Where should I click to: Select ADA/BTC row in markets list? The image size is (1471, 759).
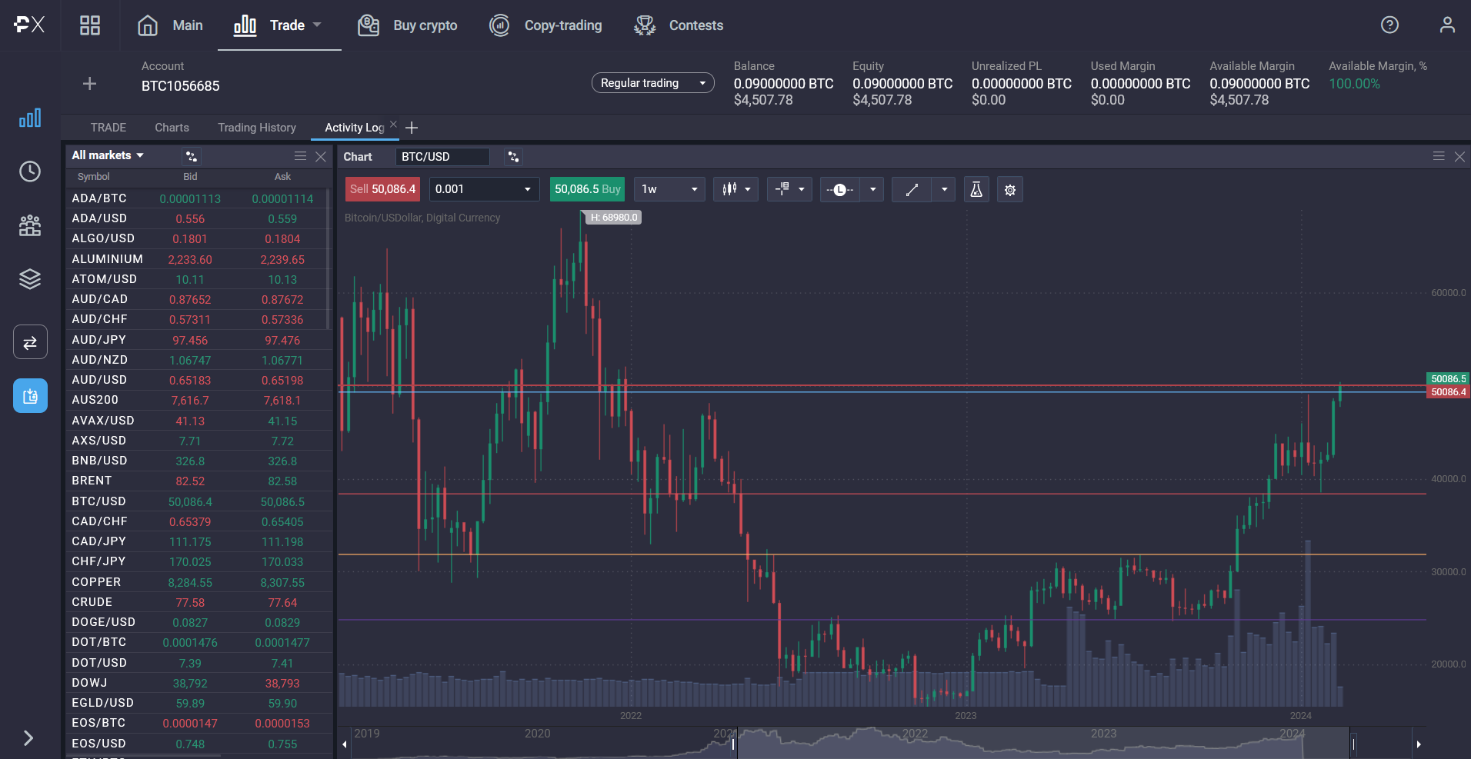tap(199, 198)
